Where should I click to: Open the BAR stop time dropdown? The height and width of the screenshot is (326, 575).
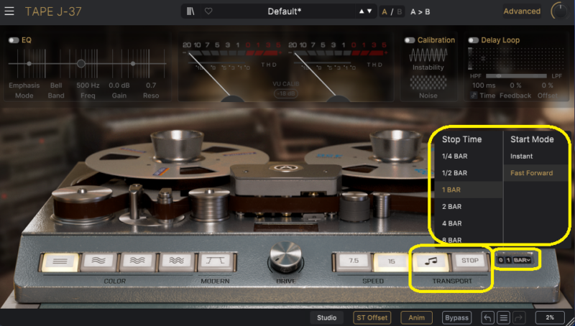click(x=523, y=260)
